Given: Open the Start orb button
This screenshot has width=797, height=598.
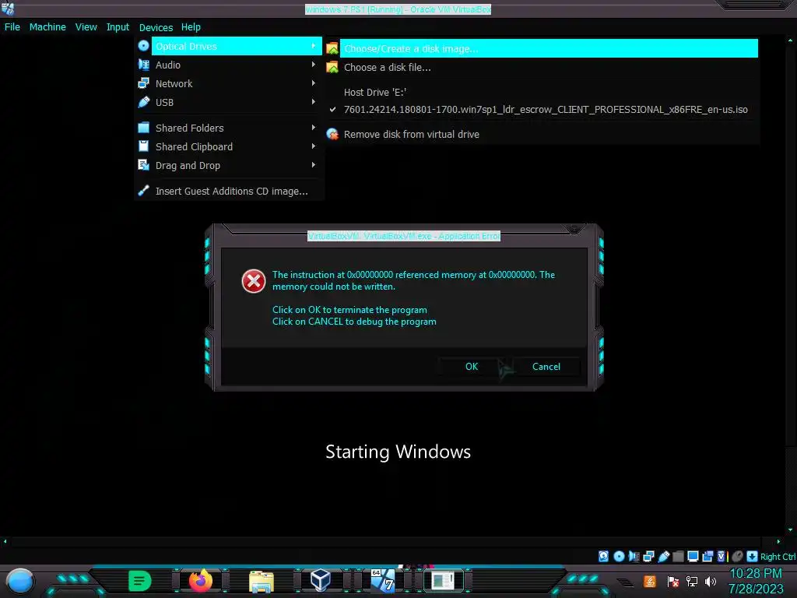Looking at the screenshot, I should click(x=20, y=581).
